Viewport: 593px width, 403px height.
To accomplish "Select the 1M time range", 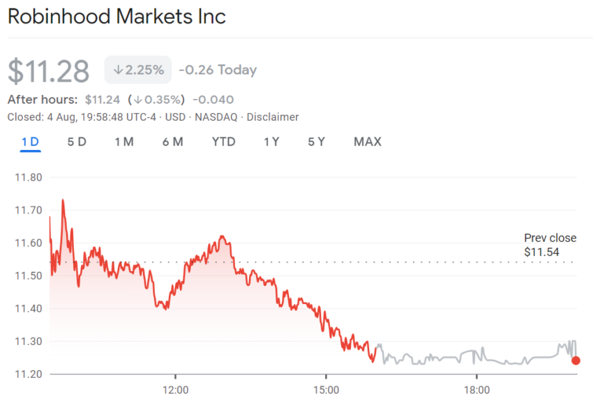I will click(x=124, y=142).
